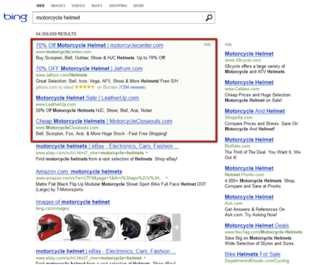Open the motorcyclecenter.com 70% Off ad link
Image resolution: width=309 pixels, height=265 pixels.
[x=99, y=45]
